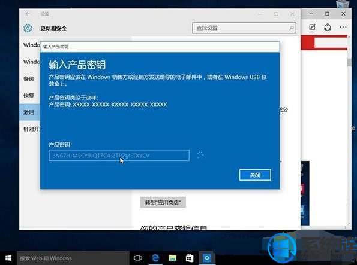Click the 查找设置 search box

pos(244,28)
